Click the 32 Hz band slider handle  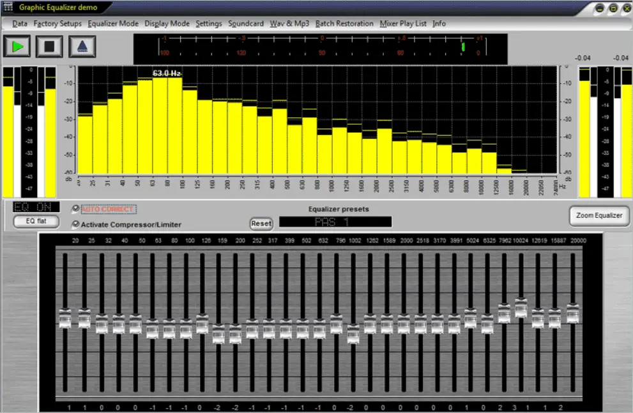coord(102,324)
